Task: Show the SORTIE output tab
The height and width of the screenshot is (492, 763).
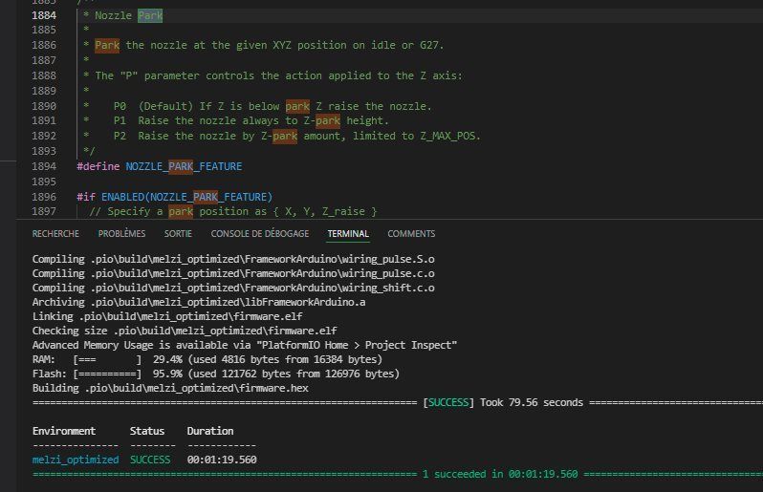Action: coord(178,233)
